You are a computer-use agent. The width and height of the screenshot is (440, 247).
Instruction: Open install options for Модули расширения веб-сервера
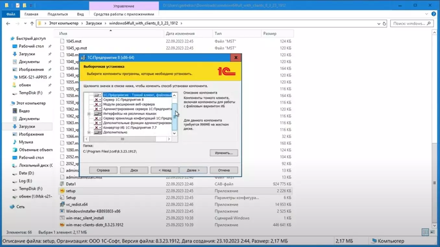(98, 104)
